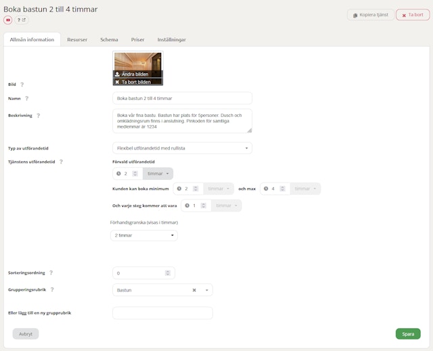
Task: Click the clock icon in och max field
Action: point(266,189)
